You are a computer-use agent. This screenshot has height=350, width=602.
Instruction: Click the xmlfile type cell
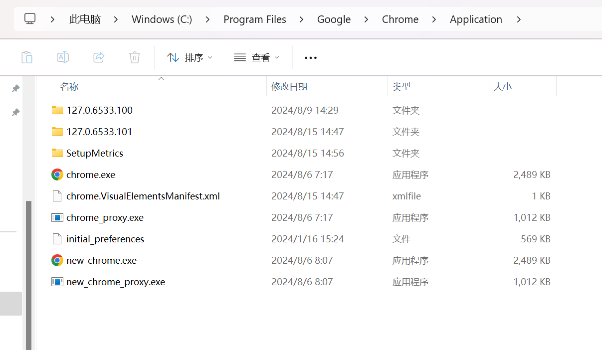point(406,196)
